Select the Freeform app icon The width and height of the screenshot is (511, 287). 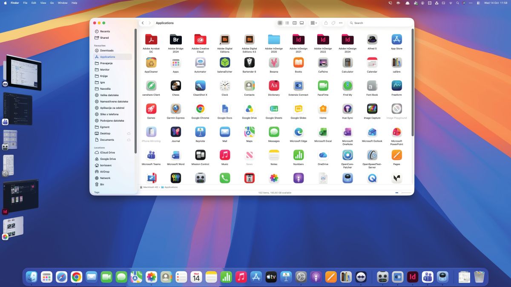396,85
